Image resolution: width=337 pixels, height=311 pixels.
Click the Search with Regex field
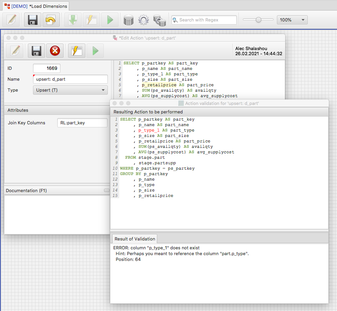coord(204,20)
